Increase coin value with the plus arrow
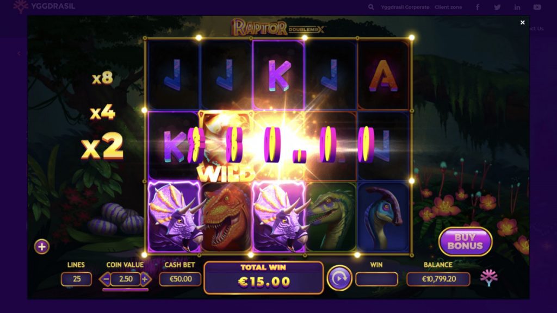 click(x=145, y=279)
